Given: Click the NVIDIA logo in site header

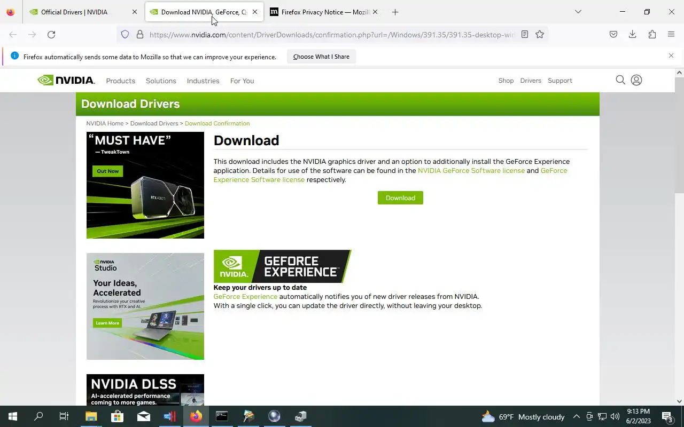Looking at the screenshot, I should [x=66, y=80].
